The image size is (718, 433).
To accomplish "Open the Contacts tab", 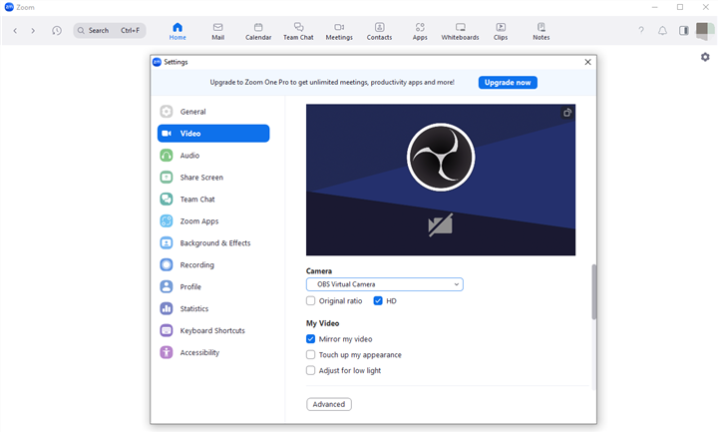I will click(379, 31).
